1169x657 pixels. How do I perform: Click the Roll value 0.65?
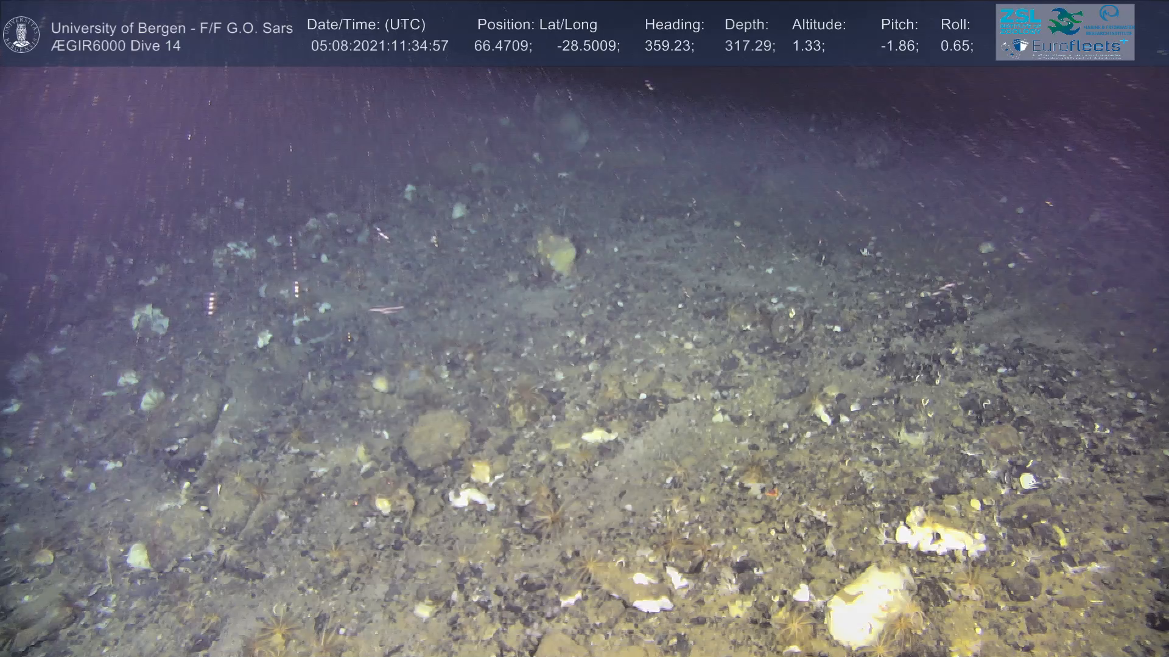[957, 46]
